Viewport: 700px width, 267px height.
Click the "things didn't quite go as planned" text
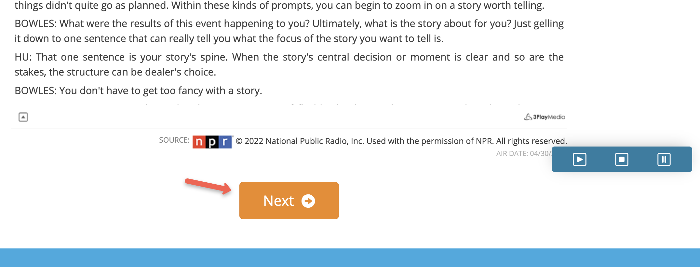pos(279,6)
